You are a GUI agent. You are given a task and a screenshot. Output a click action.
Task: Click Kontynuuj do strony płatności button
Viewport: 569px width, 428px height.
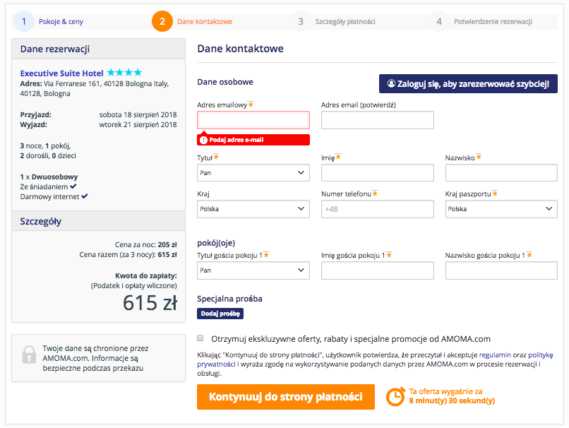click(286, 397)
